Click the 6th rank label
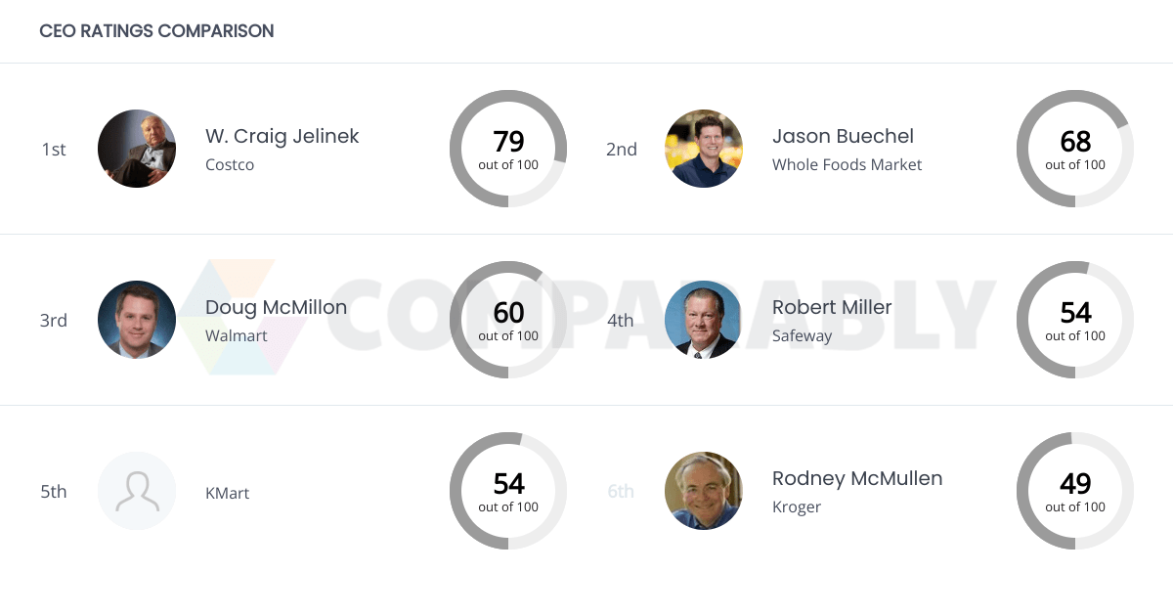Image resolution: width=1173 pixels, height=616 pixels. [x=621, y=491]
